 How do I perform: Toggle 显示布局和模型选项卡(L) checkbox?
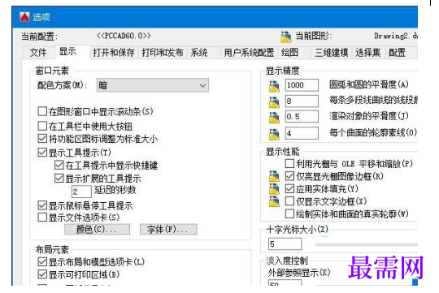point(42,262)
